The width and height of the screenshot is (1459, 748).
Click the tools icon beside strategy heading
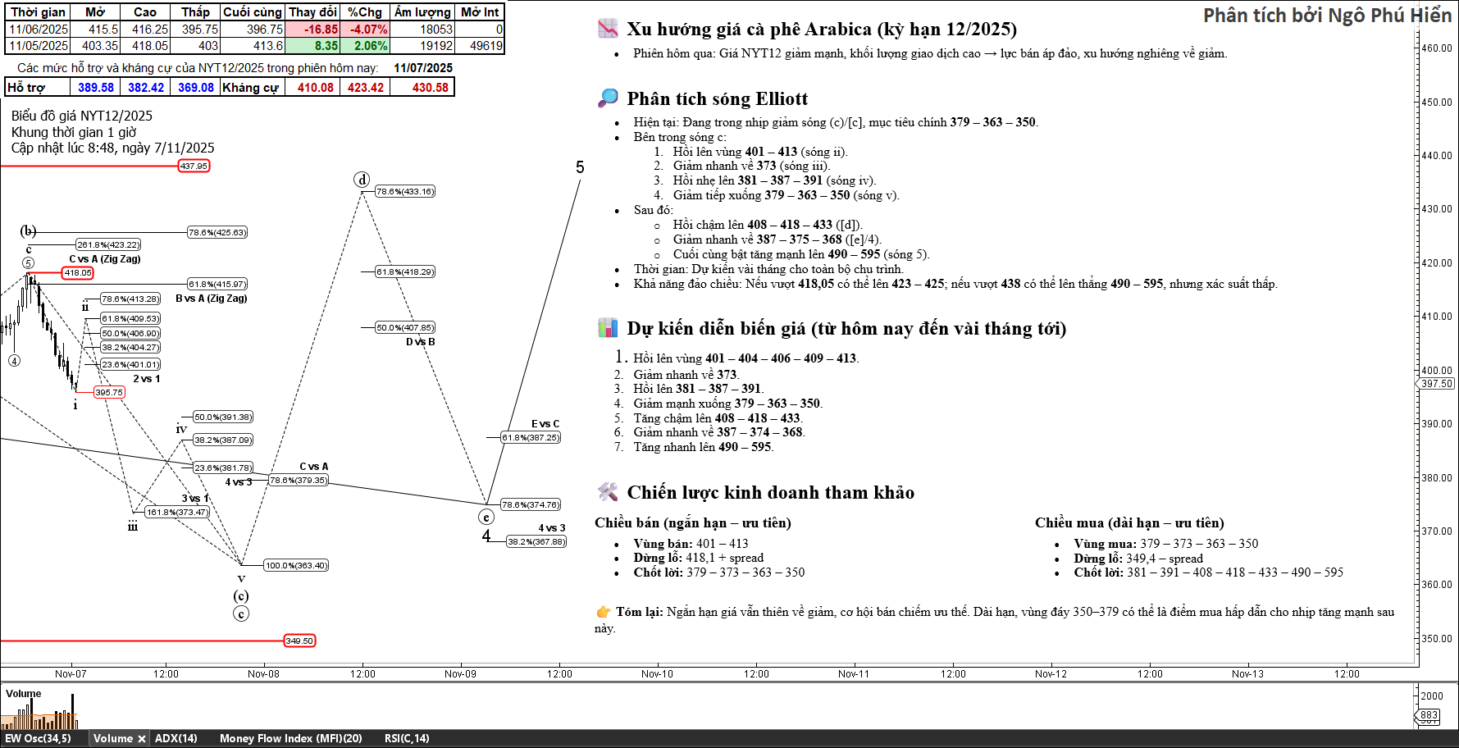point(608,492)
